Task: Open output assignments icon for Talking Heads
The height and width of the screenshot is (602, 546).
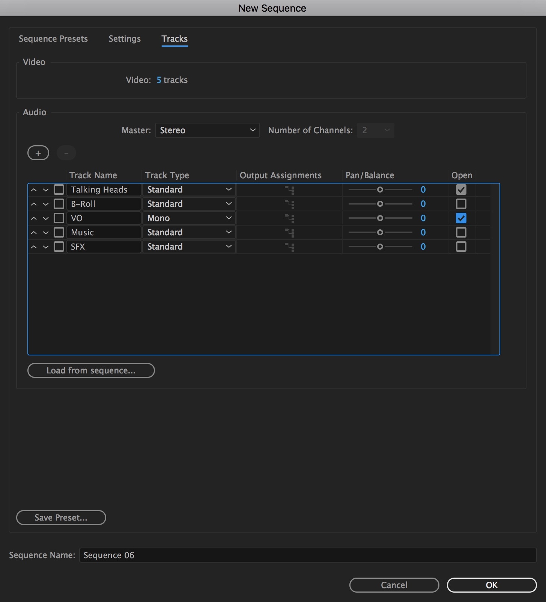Action: click(x=289, y=190)
